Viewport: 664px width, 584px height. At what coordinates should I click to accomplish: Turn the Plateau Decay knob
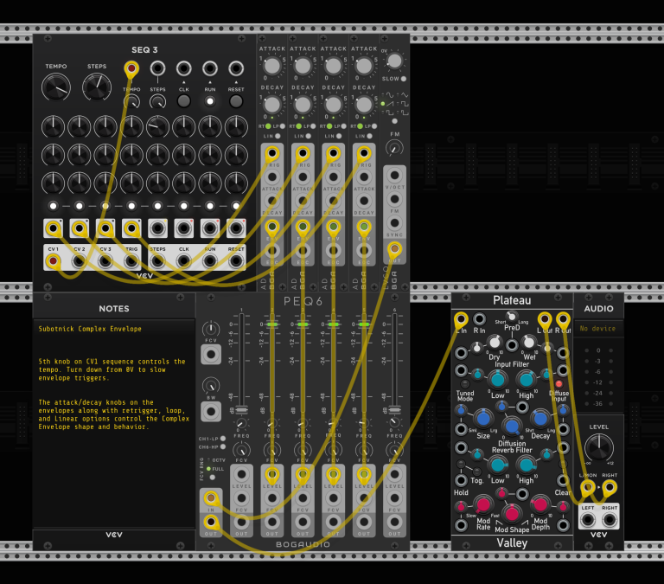coord(540,419)
